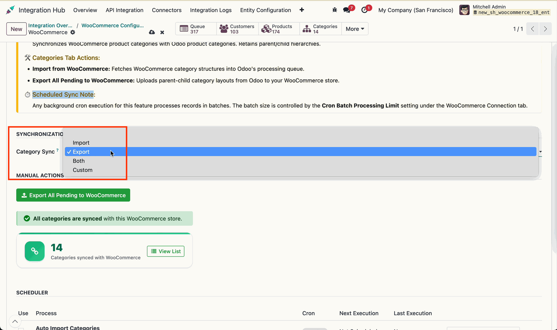Open the WooCommerce gear actions icon
This screenshot has height=330, width=557.
point(73,32)
